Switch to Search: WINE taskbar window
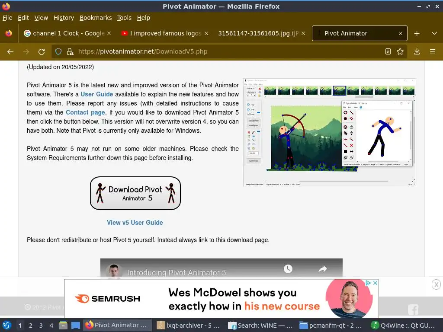The image size is (443, 332). (260, 325)
